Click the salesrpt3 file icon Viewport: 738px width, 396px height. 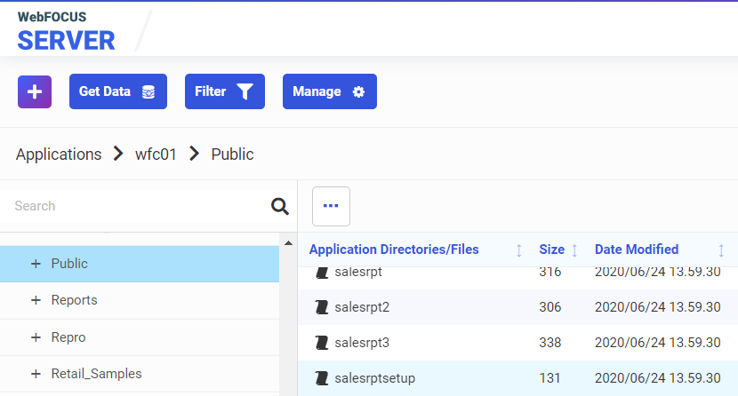coord(322,343)
